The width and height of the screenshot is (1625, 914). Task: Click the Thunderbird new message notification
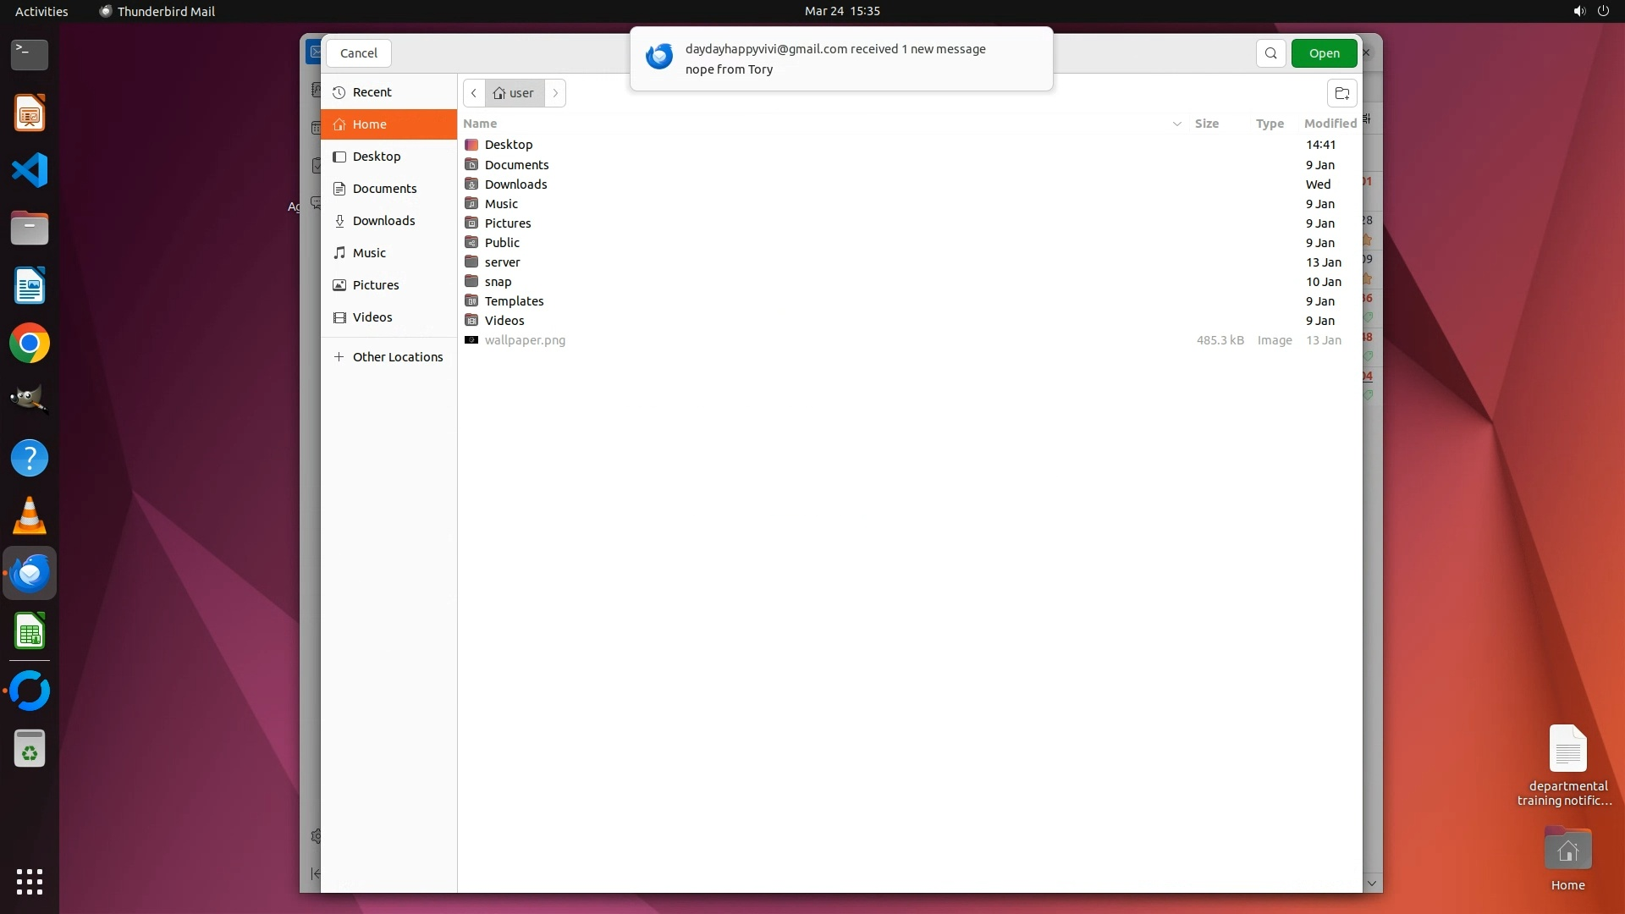pos(840,59)
